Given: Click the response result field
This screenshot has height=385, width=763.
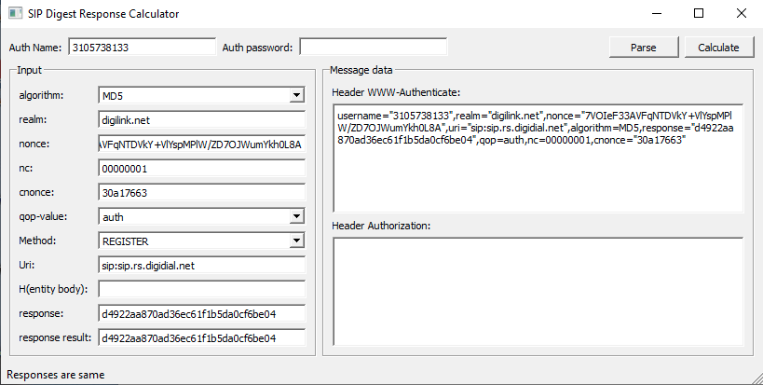Looking at the screenshot, I should point(201,337).
